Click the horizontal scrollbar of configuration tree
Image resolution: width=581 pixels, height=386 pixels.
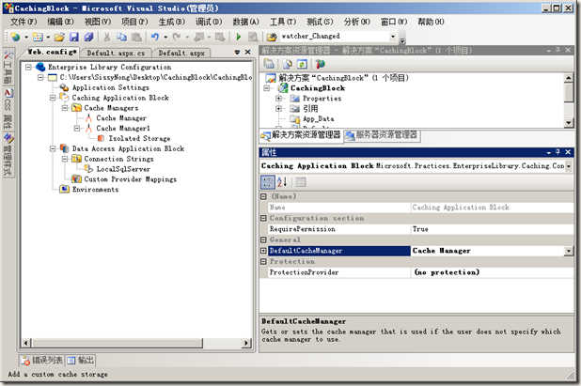click(118, 343)
